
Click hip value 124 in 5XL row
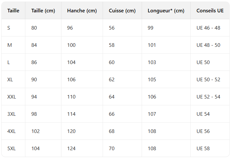click(71, 149)
